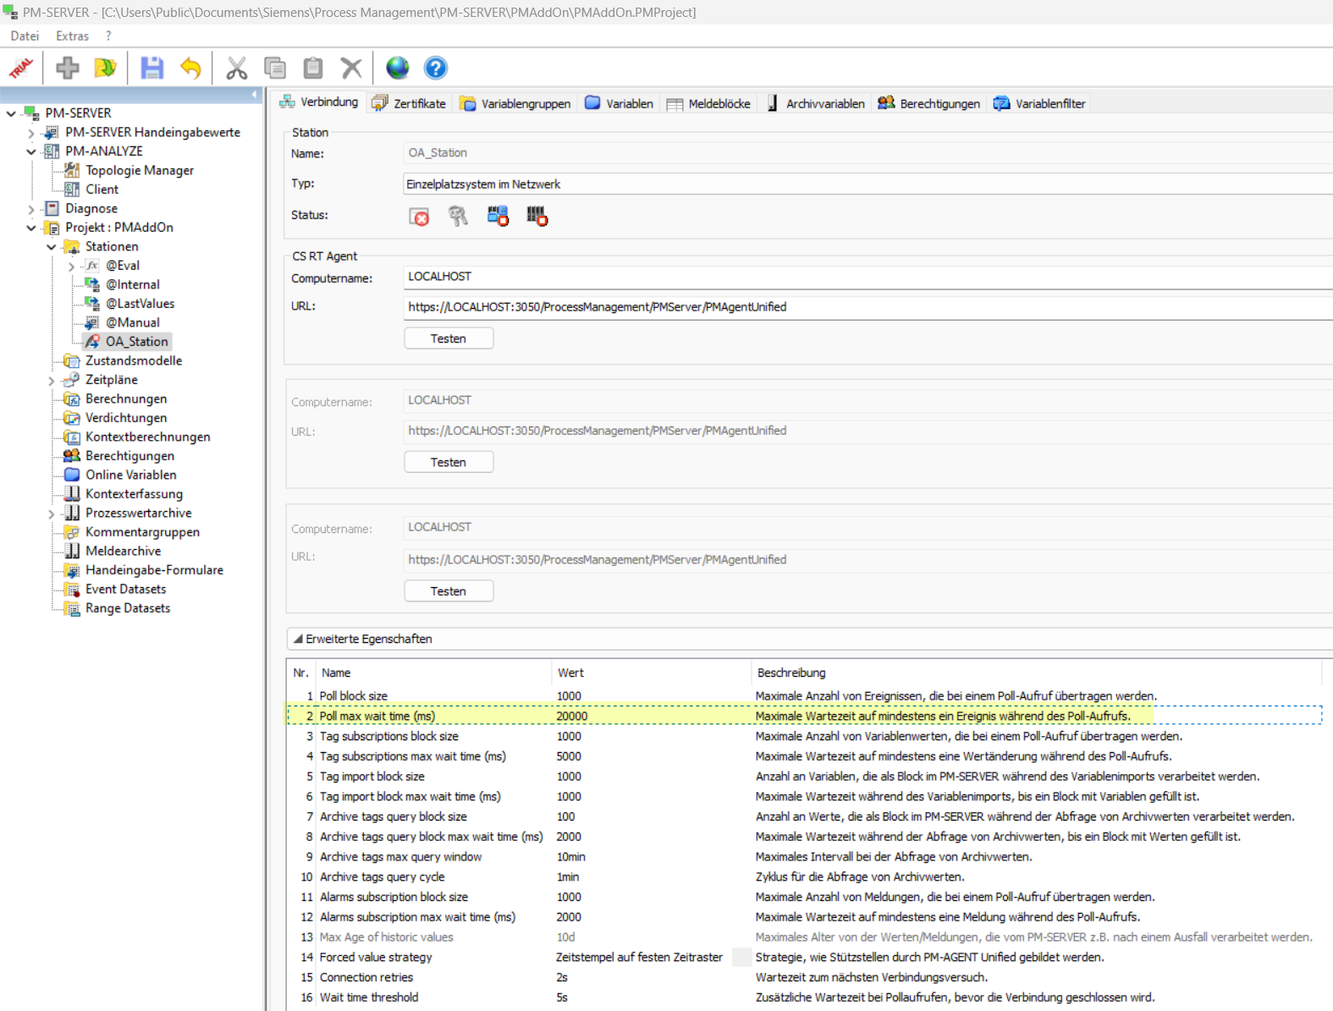Open help with the question mark icon
1333x1011 pixels.
tap(436, 68)
